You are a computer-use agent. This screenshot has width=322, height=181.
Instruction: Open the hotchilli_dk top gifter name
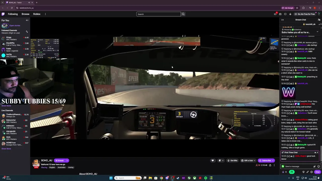(x=310, y=24)
